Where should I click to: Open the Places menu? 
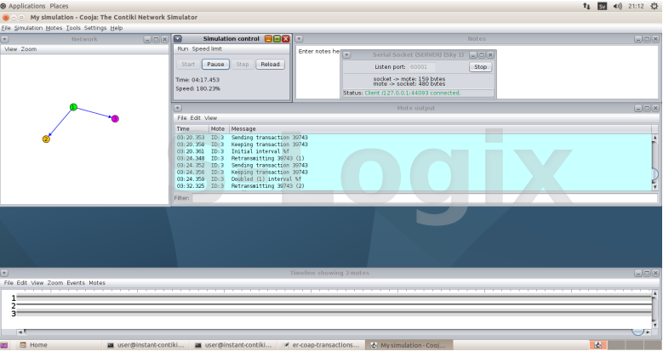59,6
